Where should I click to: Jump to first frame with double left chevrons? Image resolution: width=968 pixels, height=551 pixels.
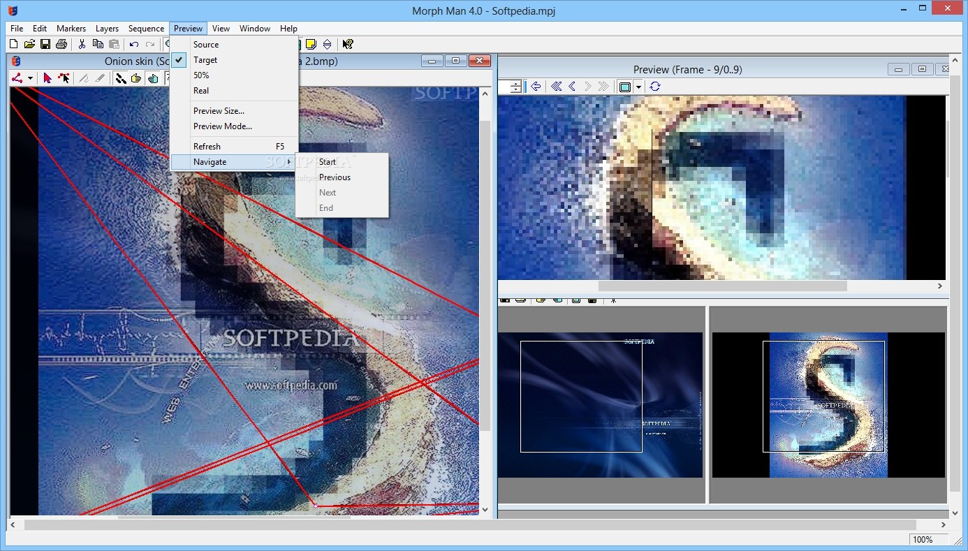pyautogui.click(x=556, y=87)
